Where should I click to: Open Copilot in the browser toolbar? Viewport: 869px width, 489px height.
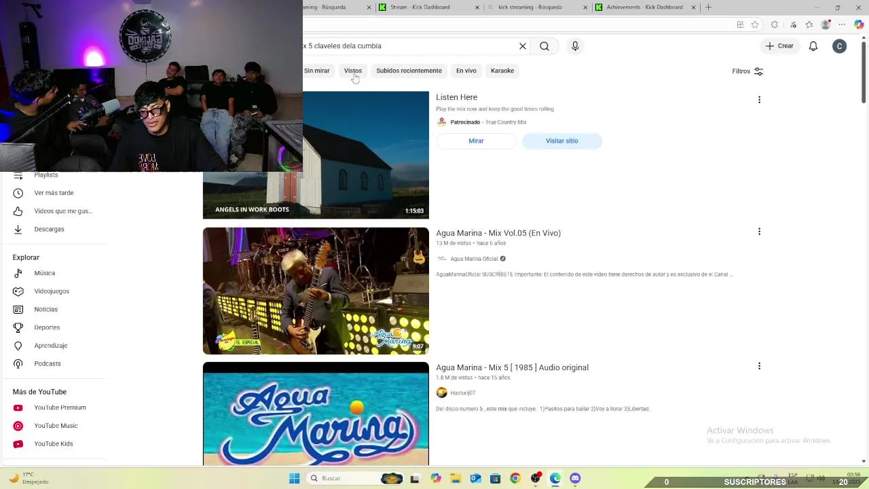click(859, 24)
